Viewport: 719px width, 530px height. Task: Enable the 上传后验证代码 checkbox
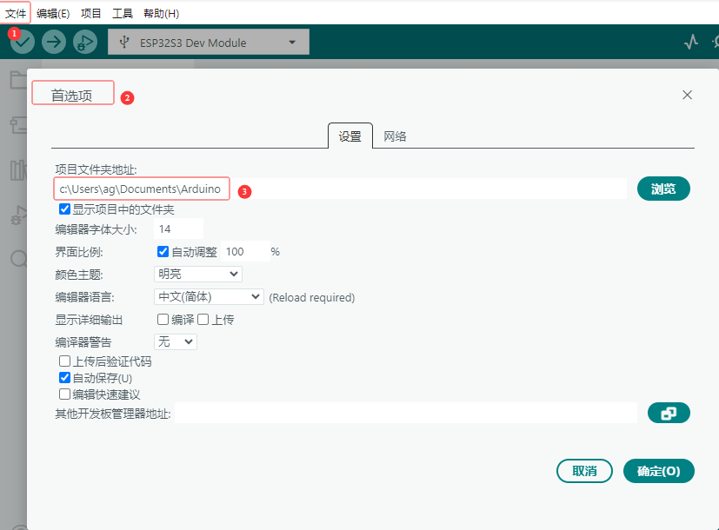pyautogui.click(x=64, y=361)
